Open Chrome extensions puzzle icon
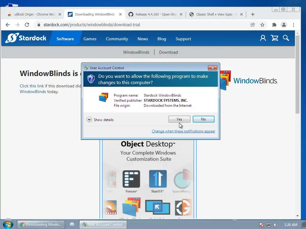The height and width of the screenshot is (229, 306). pyautogui.click(x=274, y=25)
